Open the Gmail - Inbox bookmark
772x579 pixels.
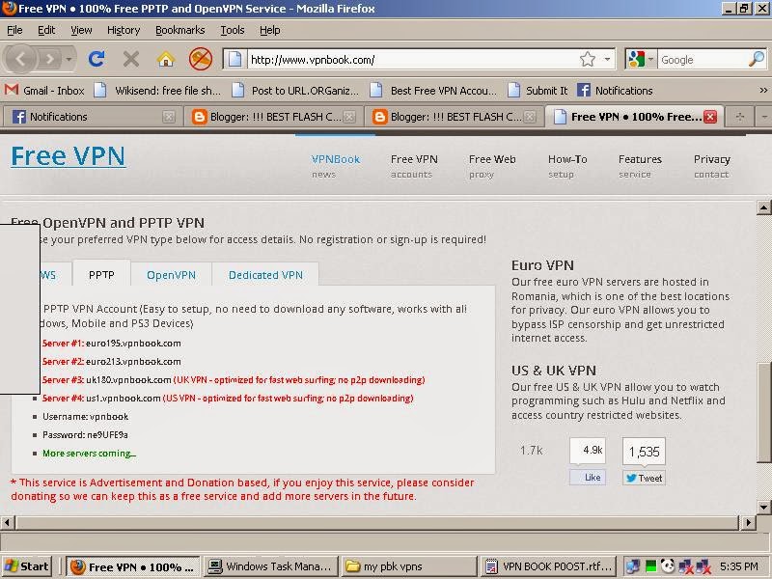(44, 91)
